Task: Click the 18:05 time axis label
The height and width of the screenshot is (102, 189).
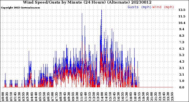Action: [131, 97]
